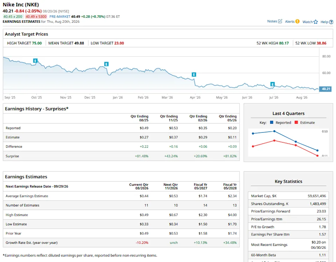336x262 pixels.
Task: Click the Shares Outstanding value 1,483,499
Action: tap(318, 204)
